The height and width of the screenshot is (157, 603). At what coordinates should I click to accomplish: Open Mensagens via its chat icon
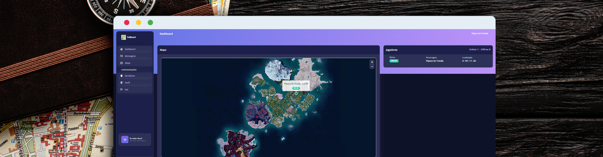[122, 56]
